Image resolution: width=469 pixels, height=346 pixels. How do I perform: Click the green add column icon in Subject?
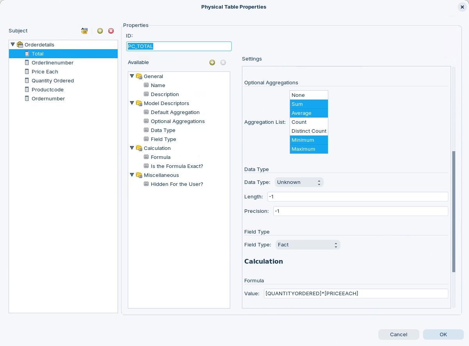click(100, 31)
